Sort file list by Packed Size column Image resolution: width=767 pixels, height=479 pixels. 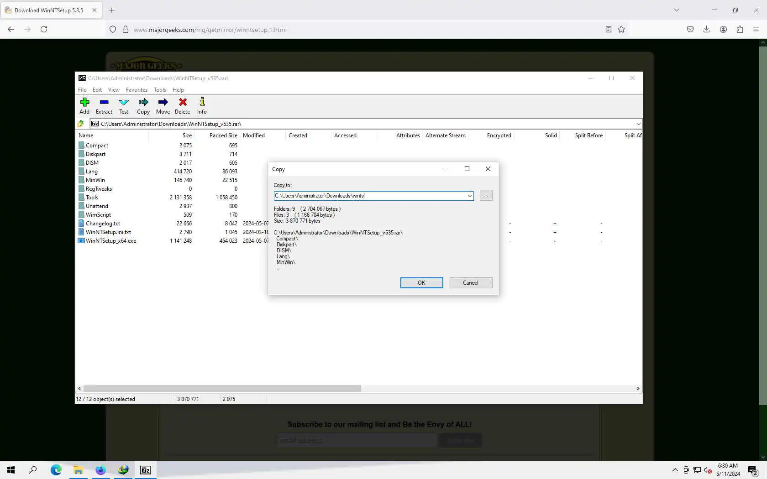217,135
